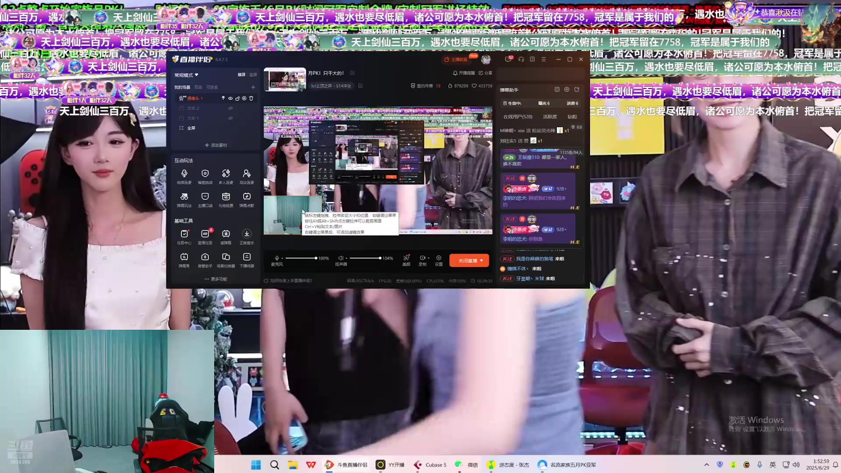This screenshot has width=841, height=473.
Task: Open dropdown arrow on 关闭直播 button
Action: click(x=482, y=261)
